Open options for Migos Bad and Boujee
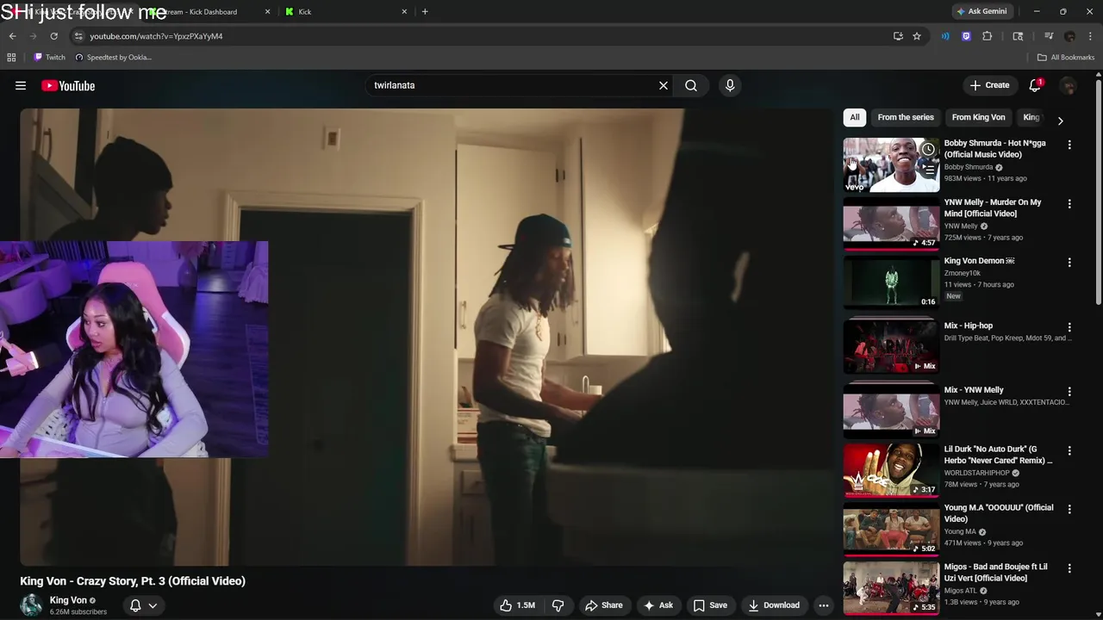This screenshot has height=620, width=1103. click(1069, 569)
